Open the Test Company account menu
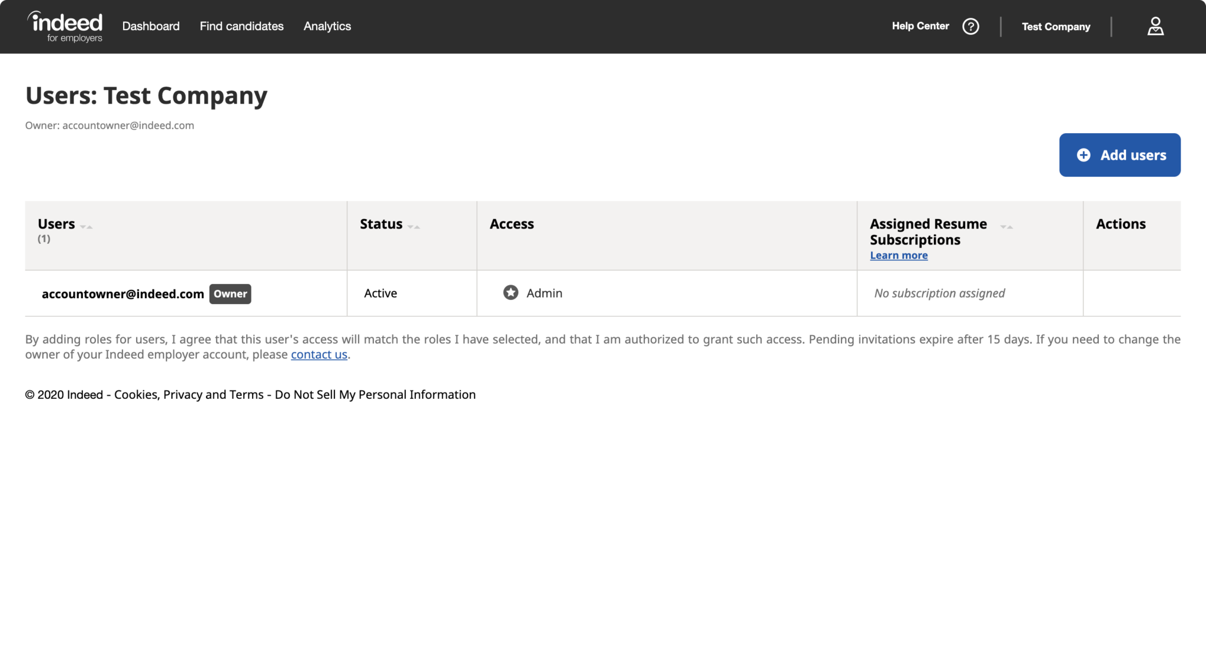1206x661 pixels. (x=1056, y=27)
